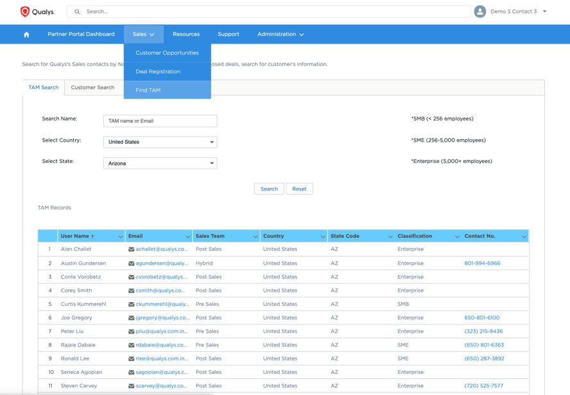Click User Name column sort arrow
Screen dimensions: 570x395
point(92,237)
